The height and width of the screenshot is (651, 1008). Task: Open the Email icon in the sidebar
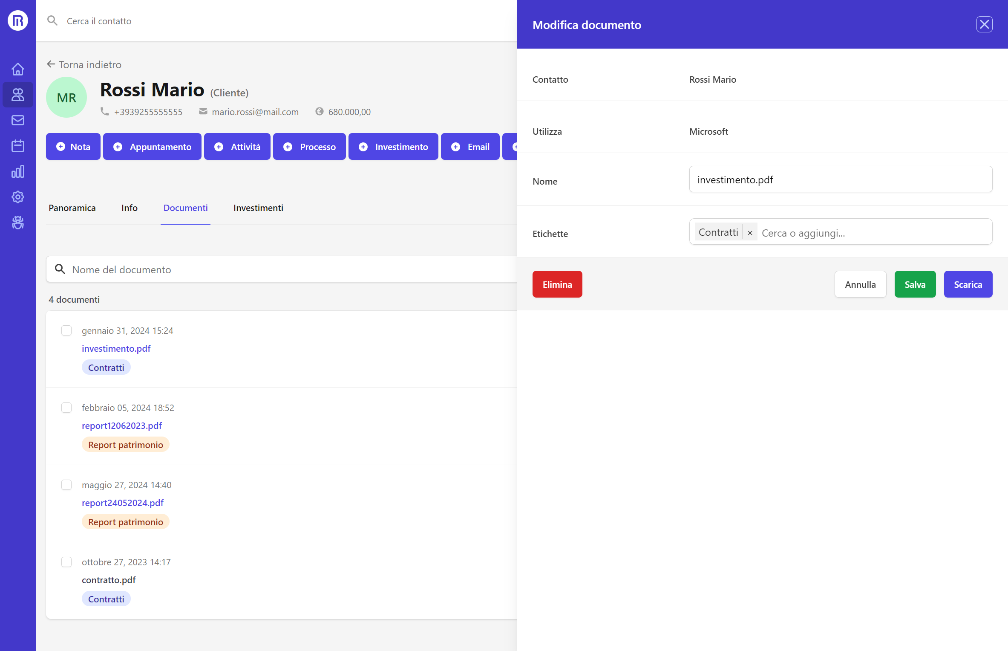pyautogui.click(x=17, y=120)
